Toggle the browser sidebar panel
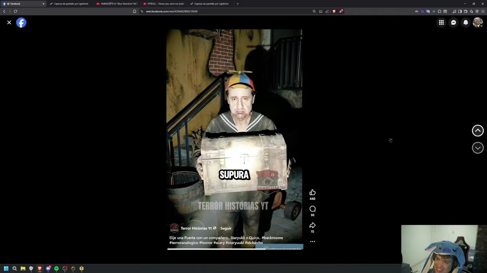This screenshot has height=273, width=487. point(460,11)
